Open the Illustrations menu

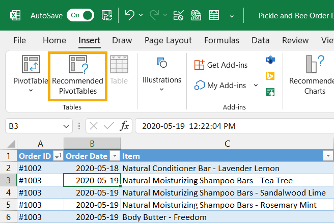coord(162,74)
